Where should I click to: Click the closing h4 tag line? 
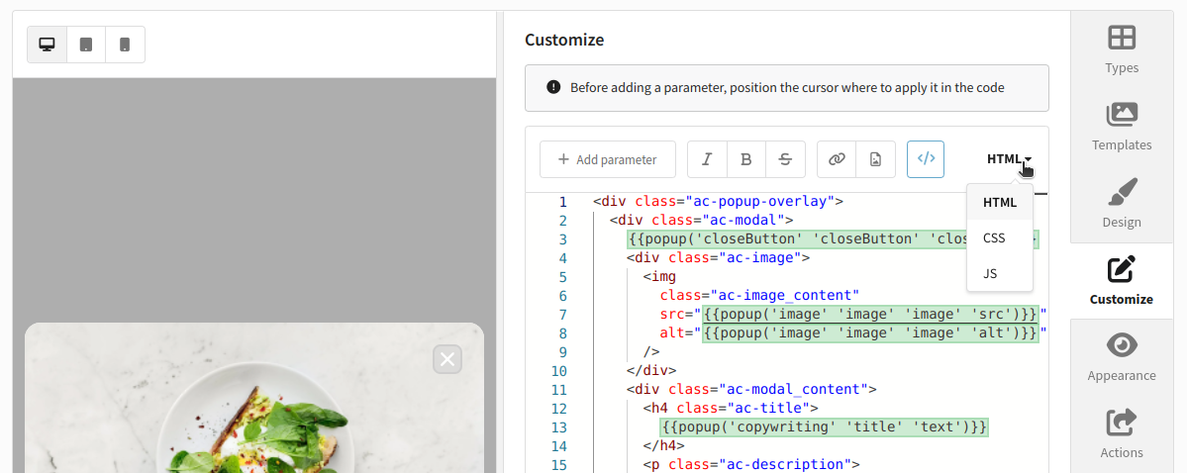coord(664,445)
